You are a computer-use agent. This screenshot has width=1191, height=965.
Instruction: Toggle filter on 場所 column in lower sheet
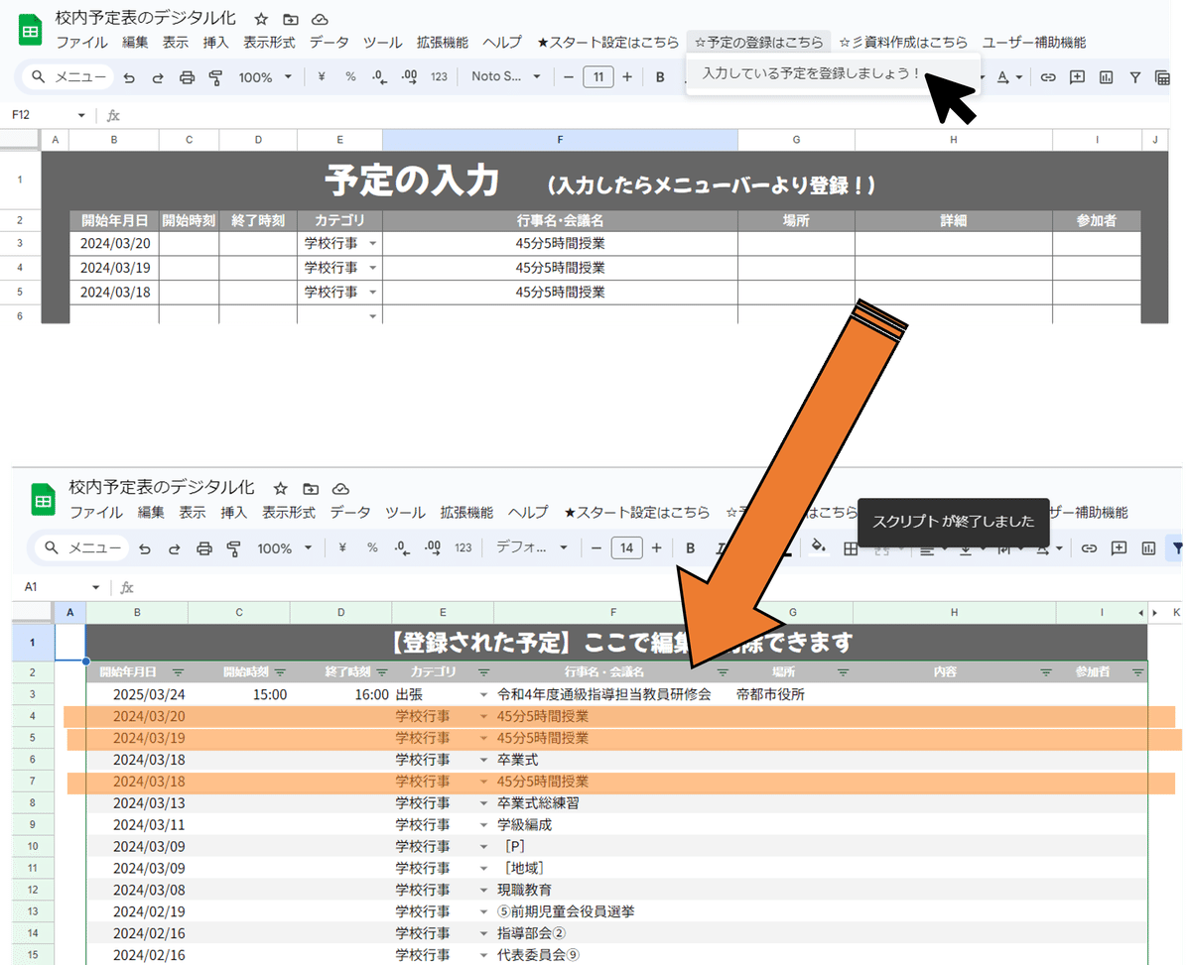pyautogui.click(x=843, y=672)
